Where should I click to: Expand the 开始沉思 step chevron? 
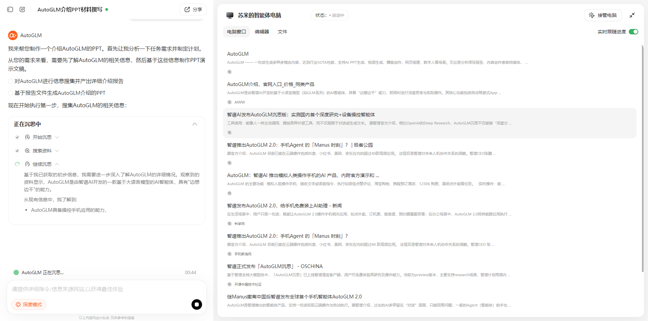click(57, 137)
